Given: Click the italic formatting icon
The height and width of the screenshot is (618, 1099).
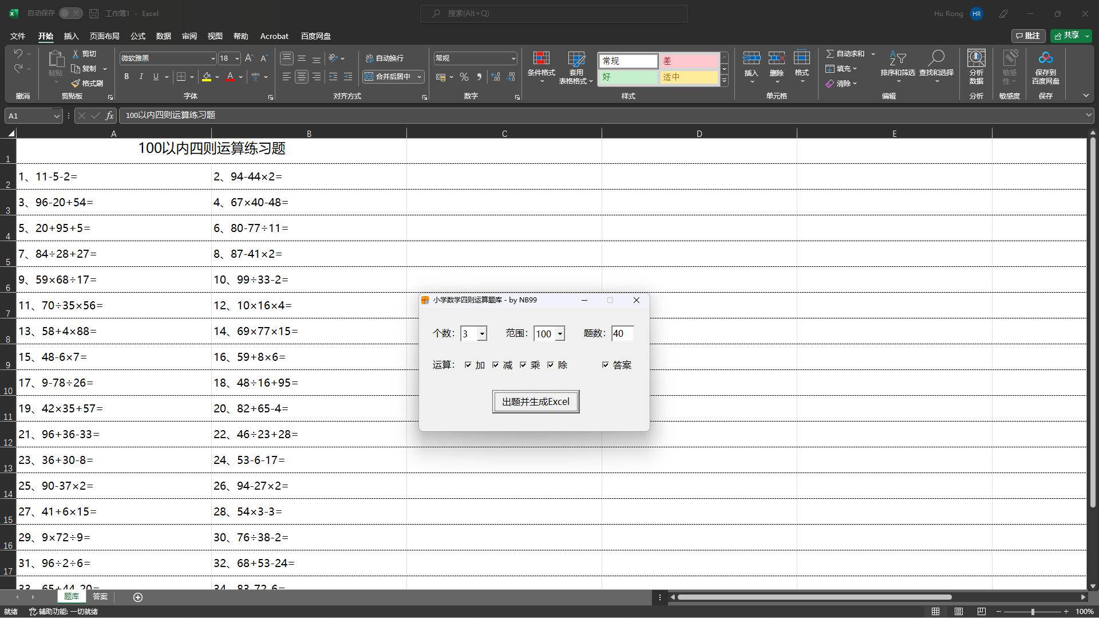Looking at the screenshot, I should pyautogui.click(x=141, y=77).
